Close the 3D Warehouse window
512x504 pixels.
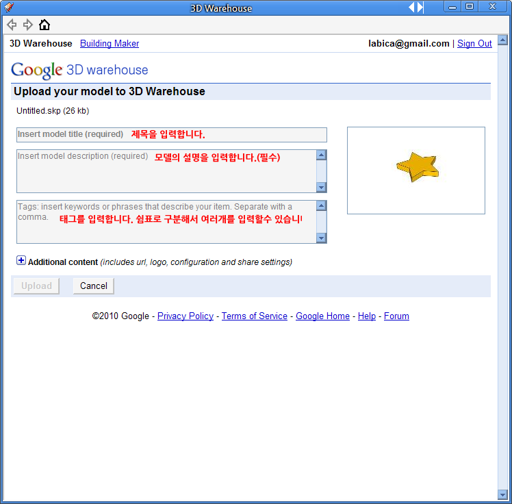tap(492, 7)
